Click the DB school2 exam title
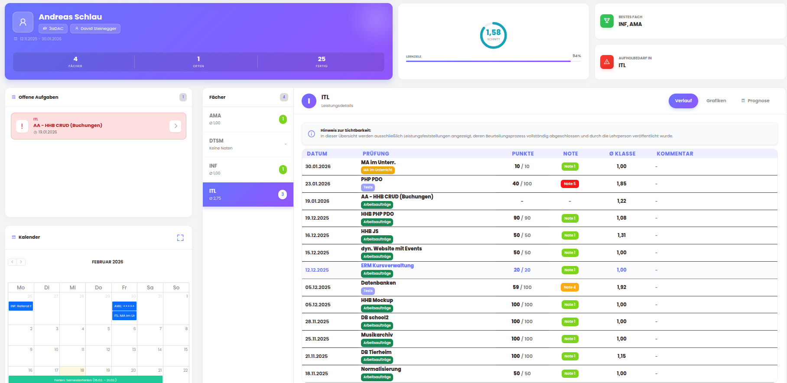 [x=375, y=318]
